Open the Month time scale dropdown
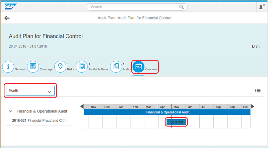This screenshot has height=148, width=268. tap(30, 91)
